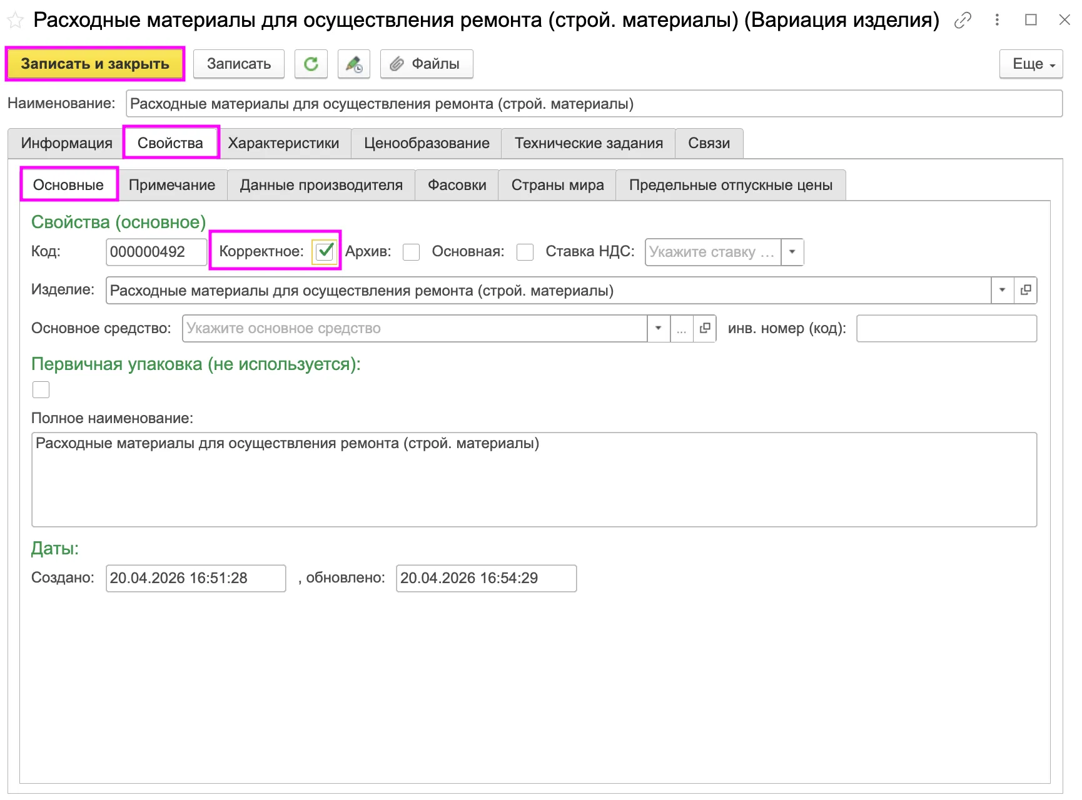Select the Основные sub-tab
This screenshot has width=1082, height=800.
click(x=69, y=185)
